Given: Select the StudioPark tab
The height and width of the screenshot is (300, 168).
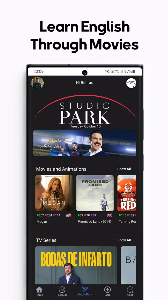Looking at the screenshot, I should pos(85,291).
